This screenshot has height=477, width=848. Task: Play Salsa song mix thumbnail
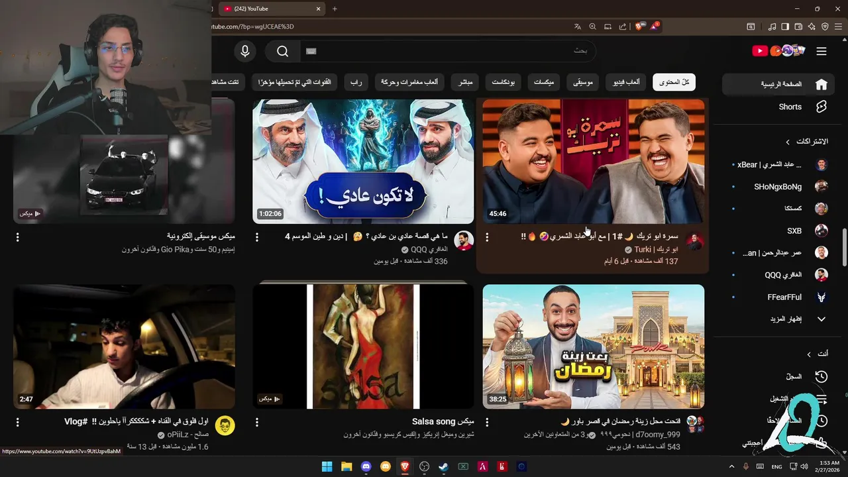(363, 346)
